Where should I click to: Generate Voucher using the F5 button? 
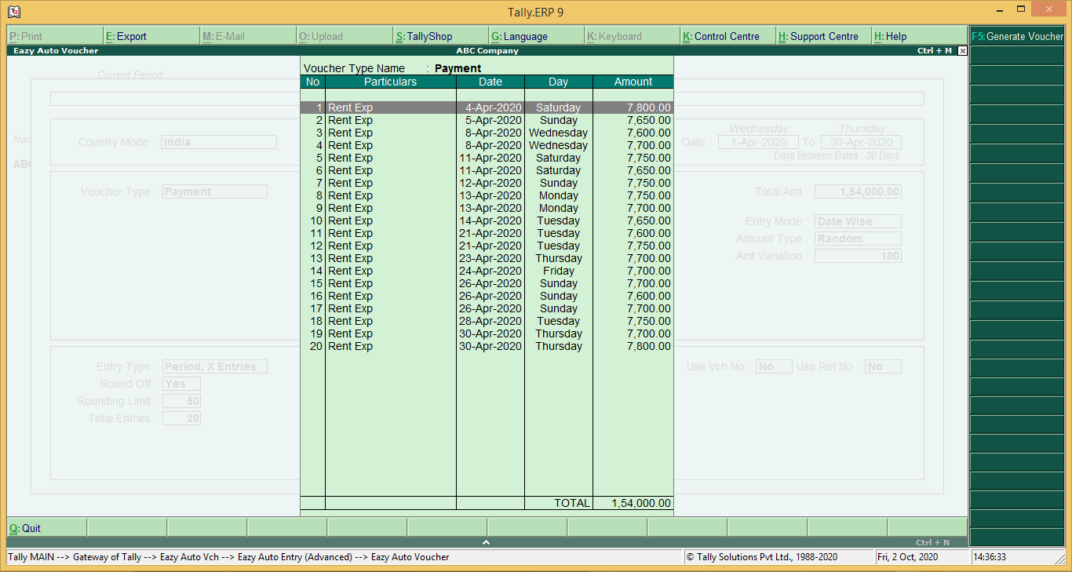click(1016, 35)
